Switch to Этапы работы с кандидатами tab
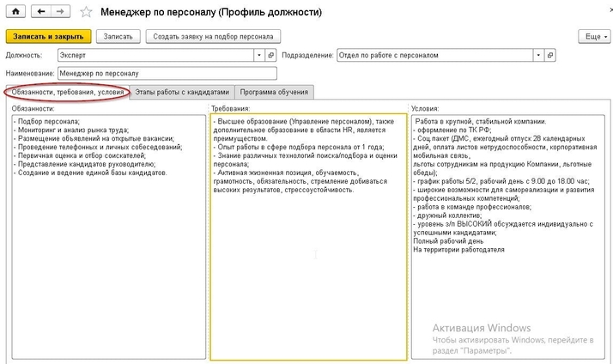 point(183,92)
